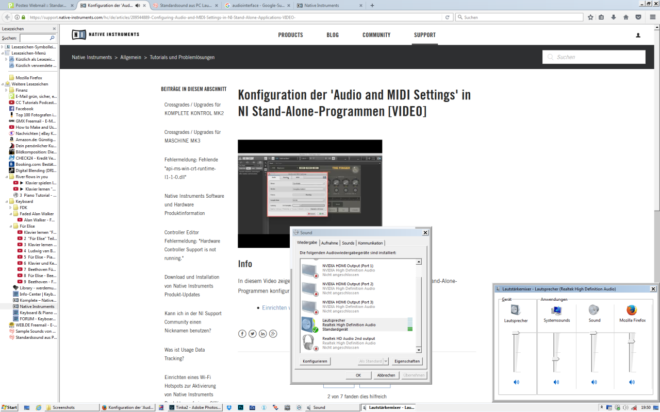
Task: Open PRODUCTS in Native Instruments navigation
Action: pyautogui.click(x=290, y=35)
